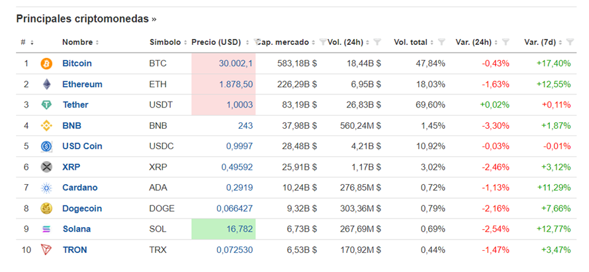Click the BTC symbol cell
Viewport: 589px width, 272px height.
pos(158,63)
